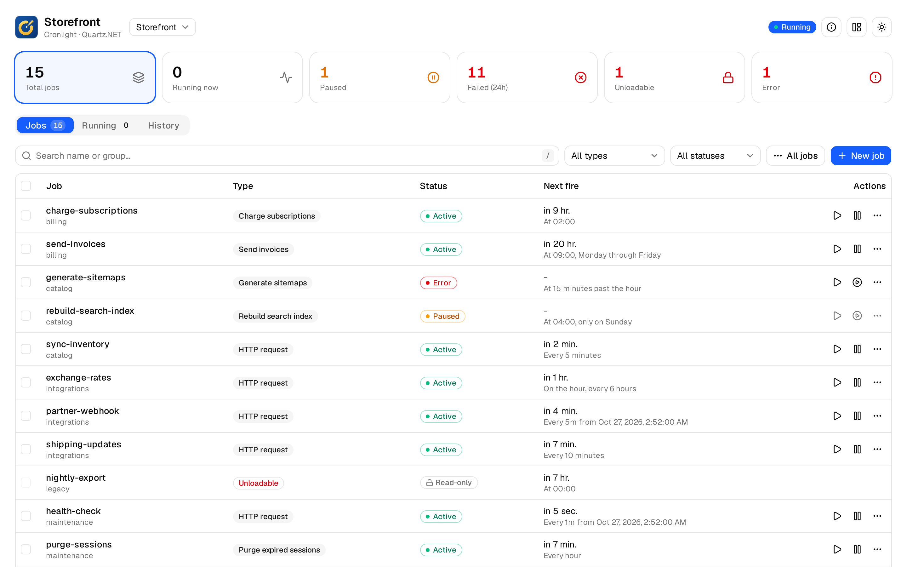Resume the generate-sitemaps job

(857, 282)
